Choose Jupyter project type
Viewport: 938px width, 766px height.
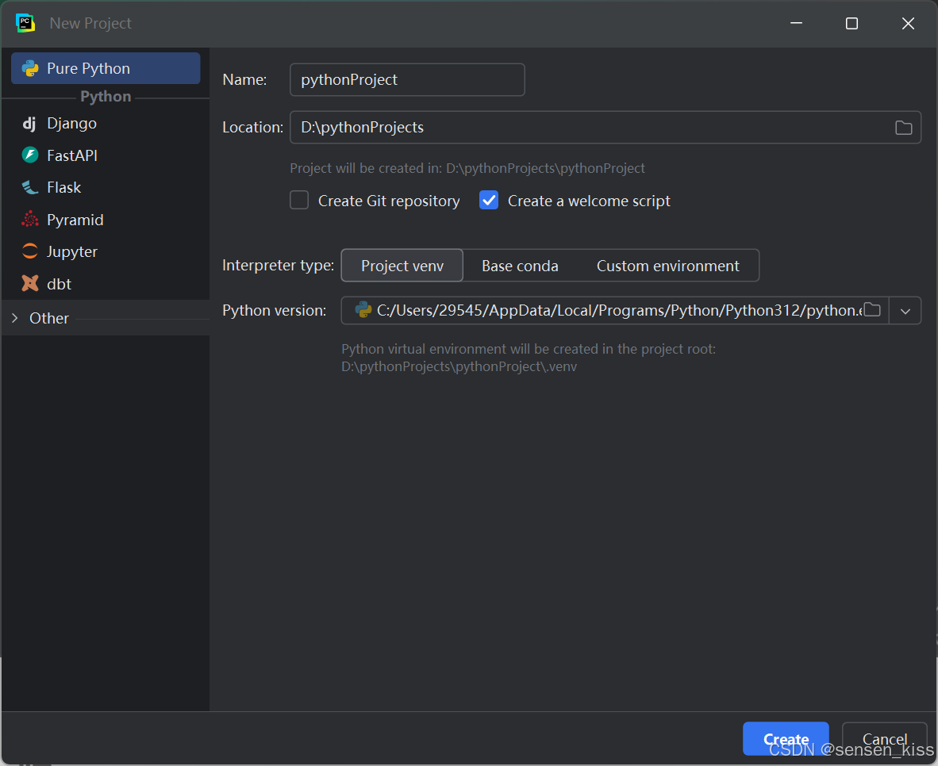pyautogui.click(x=106, y=251)
